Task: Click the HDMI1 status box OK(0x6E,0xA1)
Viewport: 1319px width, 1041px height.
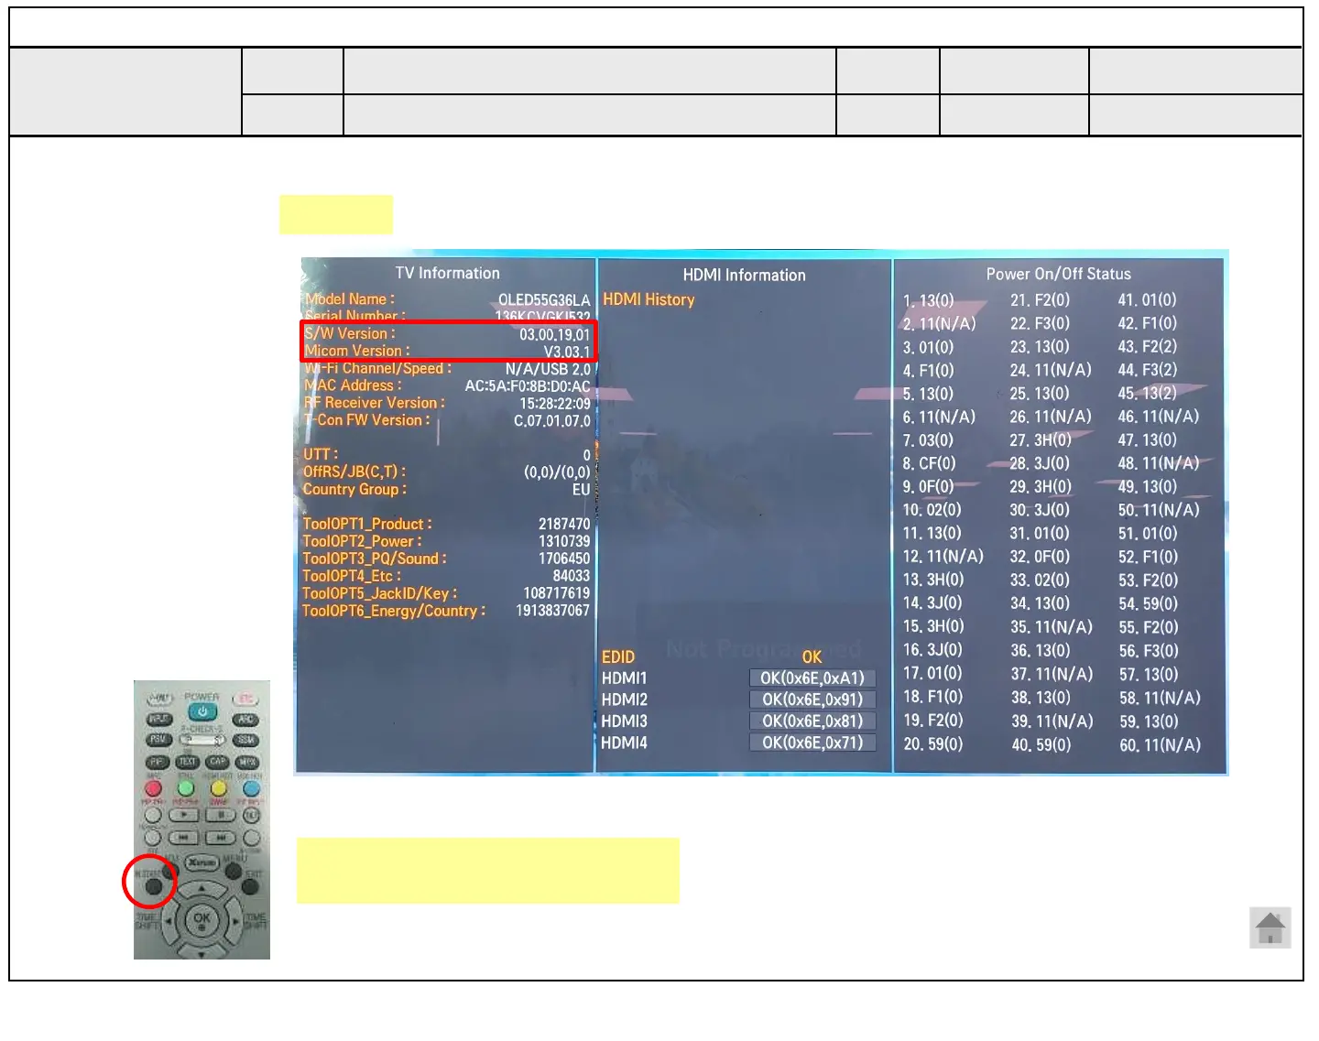Action: pyautogui.click(x=812, y=678)
